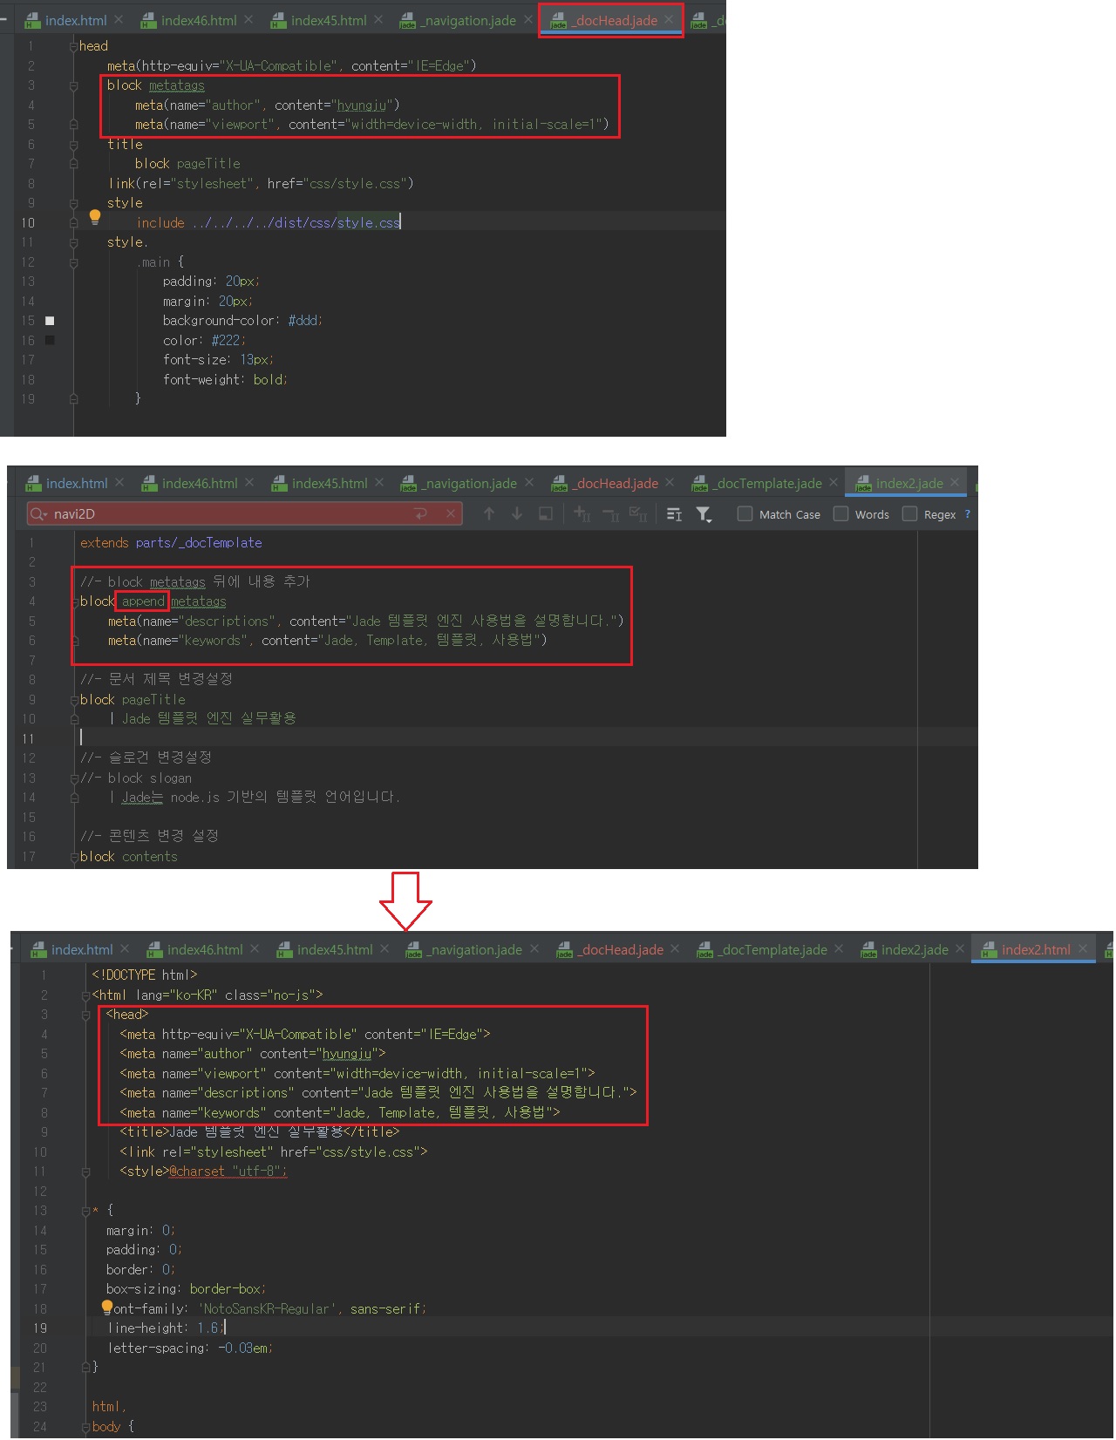Jump to previous occurrence with up arrow
Screen dimensions: 1116x1440
click(489, 514)
